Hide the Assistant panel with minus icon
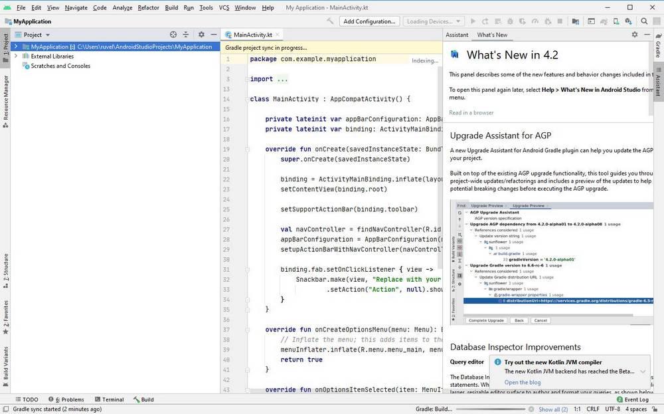Screen dimensions: 664x414 (x=647, y=35)
